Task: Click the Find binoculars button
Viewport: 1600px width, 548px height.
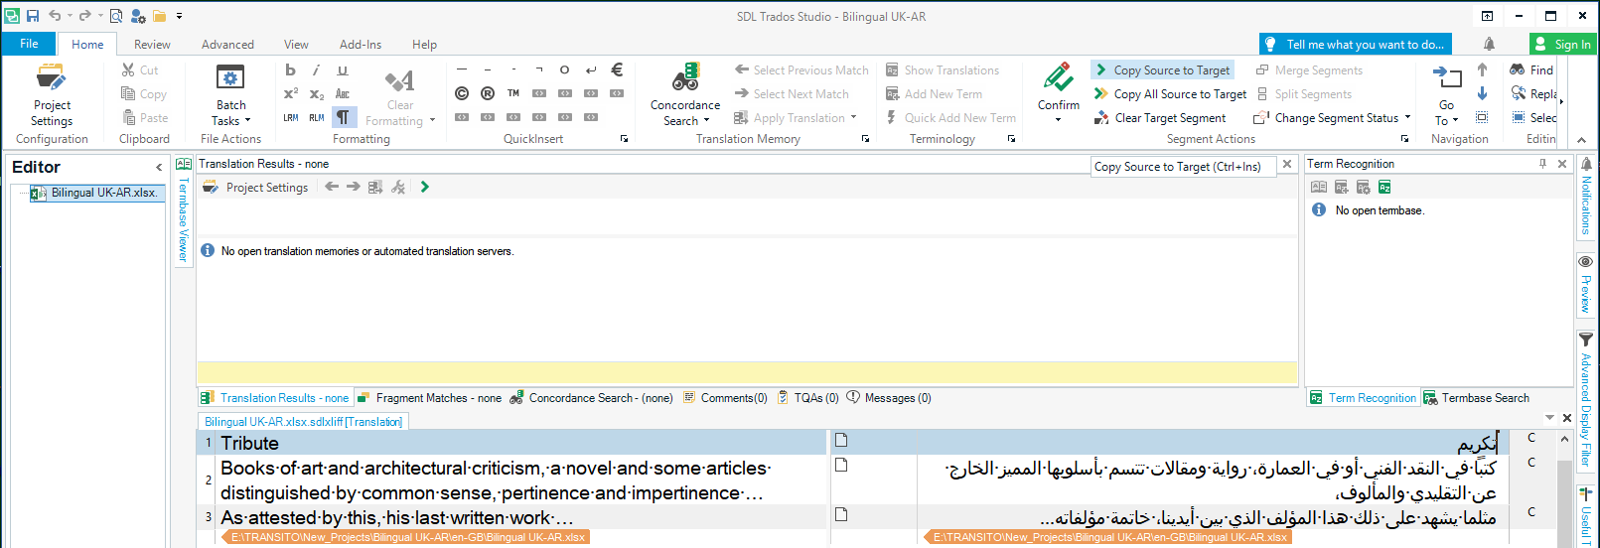Action: [1530, 69]
